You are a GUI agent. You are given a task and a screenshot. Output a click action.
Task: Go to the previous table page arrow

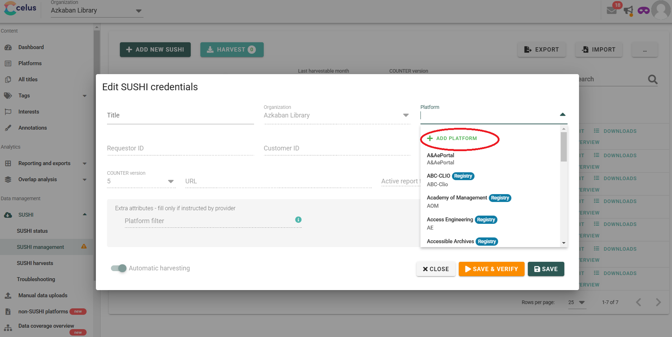click(639, 302)
